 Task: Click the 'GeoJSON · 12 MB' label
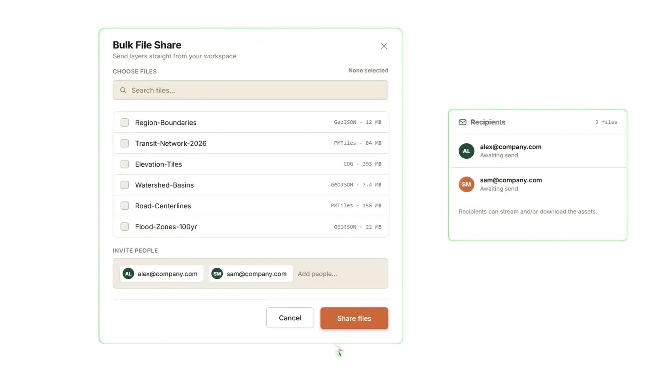[358, 122]
